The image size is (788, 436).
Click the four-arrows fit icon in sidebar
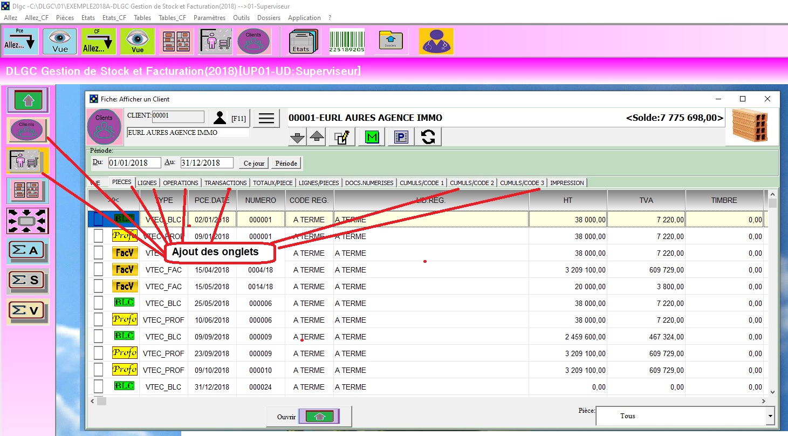pyautogui.click(x=28, y=221)
